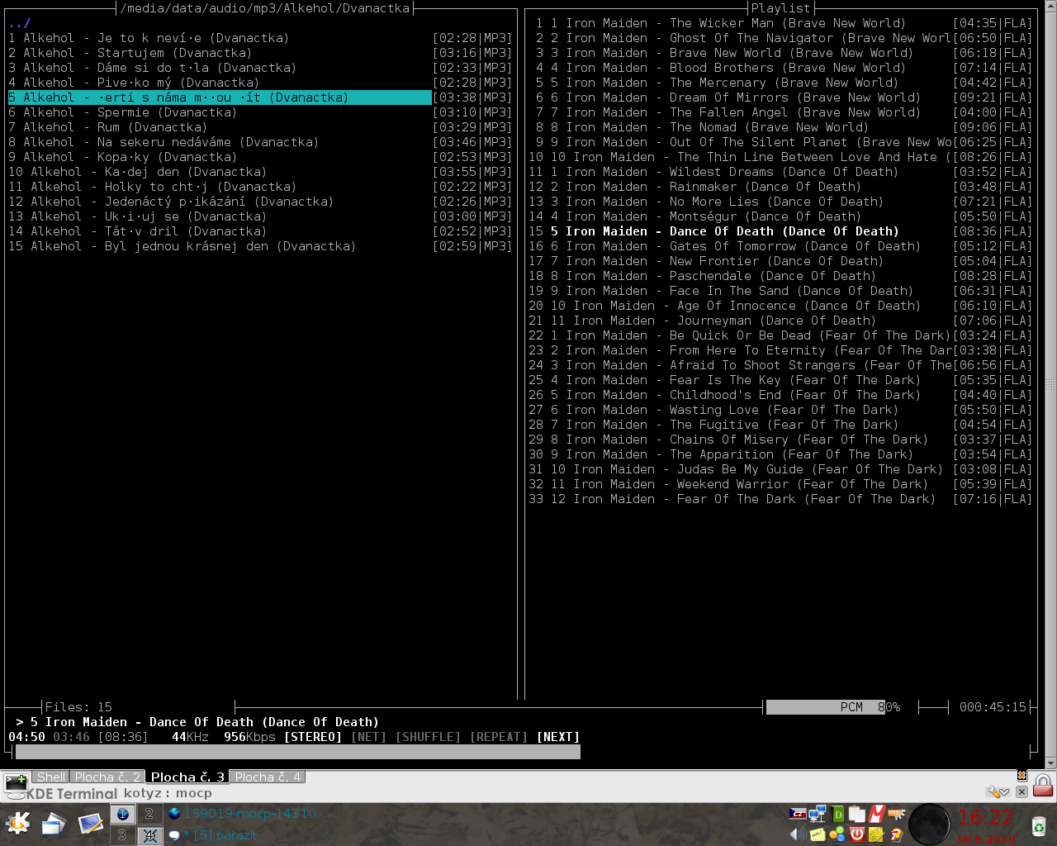Open the terminal wrench configuration menu
This screenshot has height=846, width=1057.
(998, 791)
